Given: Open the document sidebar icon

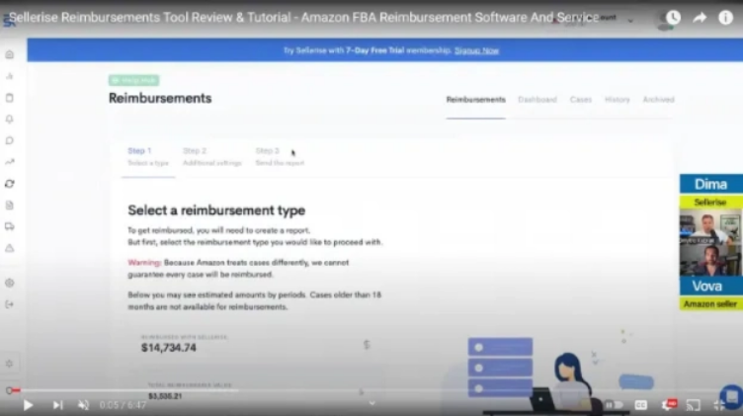Looking at the screenshot, I should [x=10, y=206].
